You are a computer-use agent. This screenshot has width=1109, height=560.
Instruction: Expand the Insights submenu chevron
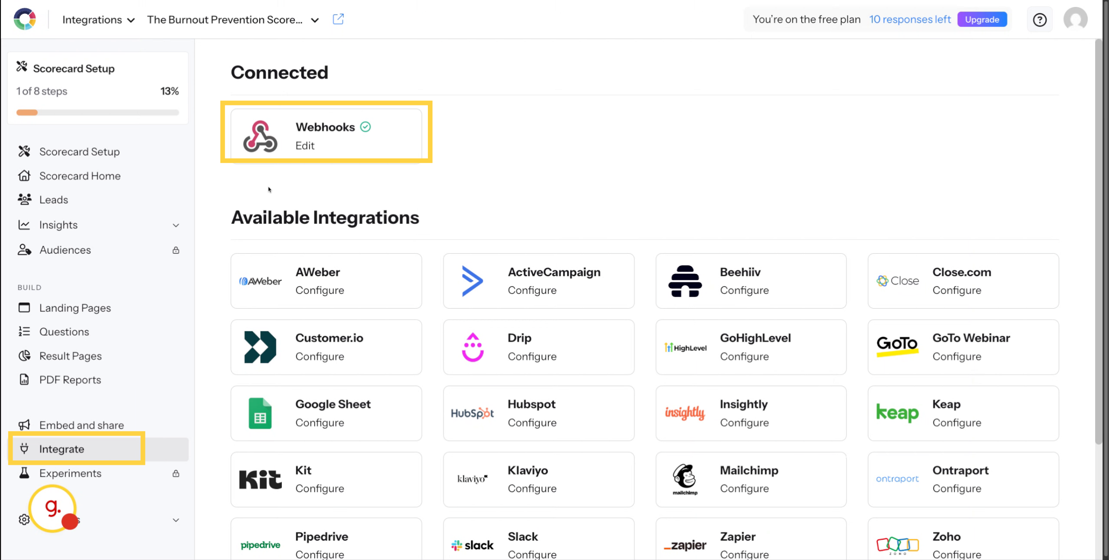coord(176,225)
